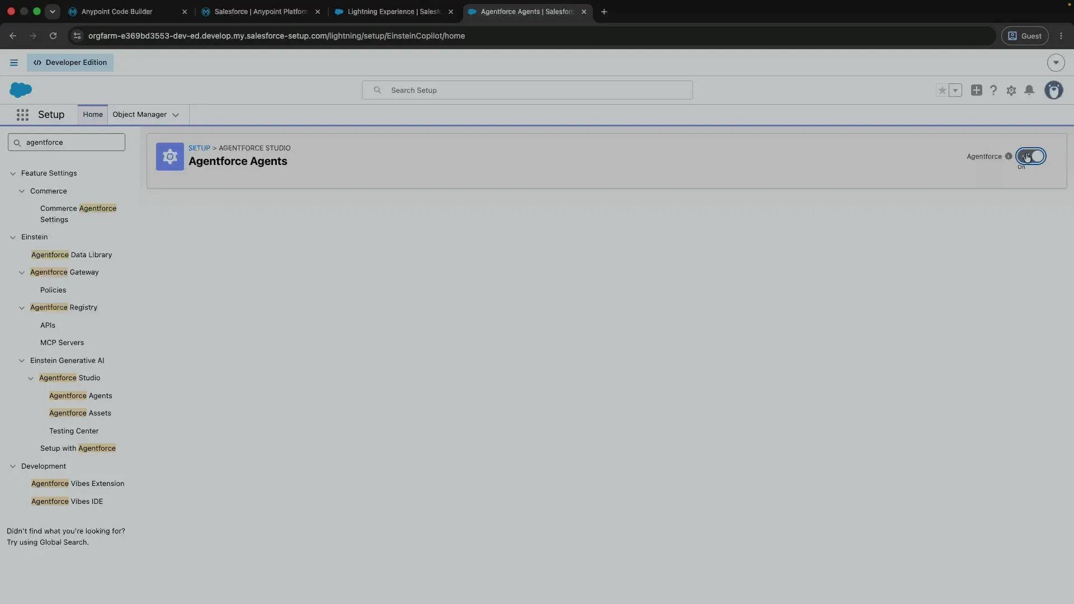Viewport: 1074px width, 604px height.
Task: Close the Lightning Experience browser tab
Action: point(451,12)
